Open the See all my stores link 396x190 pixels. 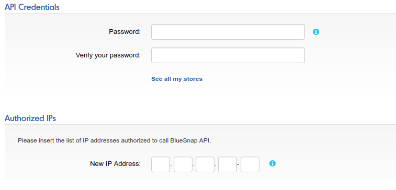pos(177,79)
